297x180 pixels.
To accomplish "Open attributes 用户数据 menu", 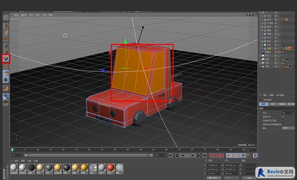I will [x=280, y=95].
